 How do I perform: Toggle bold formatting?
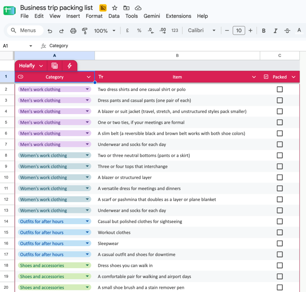pyautogui.click(x=264, y=31)
